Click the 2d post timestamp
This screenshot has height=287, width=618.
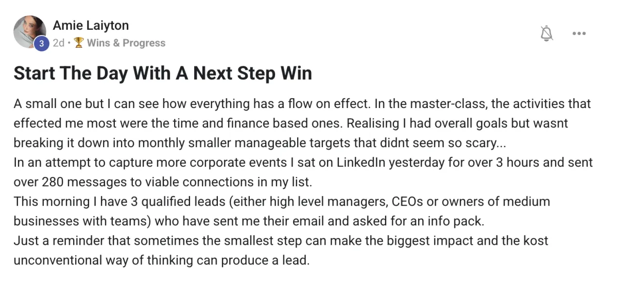(x=58, y=43)
